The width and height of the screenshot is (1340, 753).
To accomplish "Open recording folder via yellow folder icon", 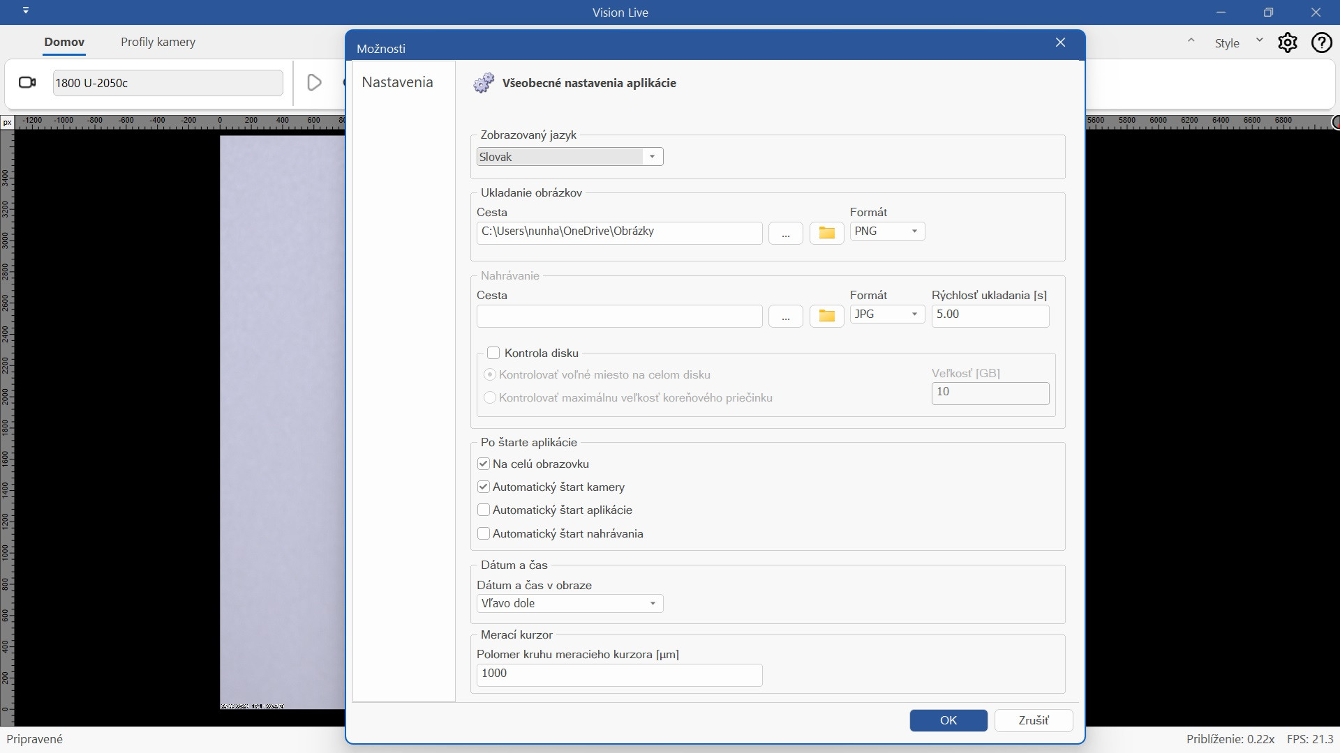I will pyautogui.click(x=826, y=316).
